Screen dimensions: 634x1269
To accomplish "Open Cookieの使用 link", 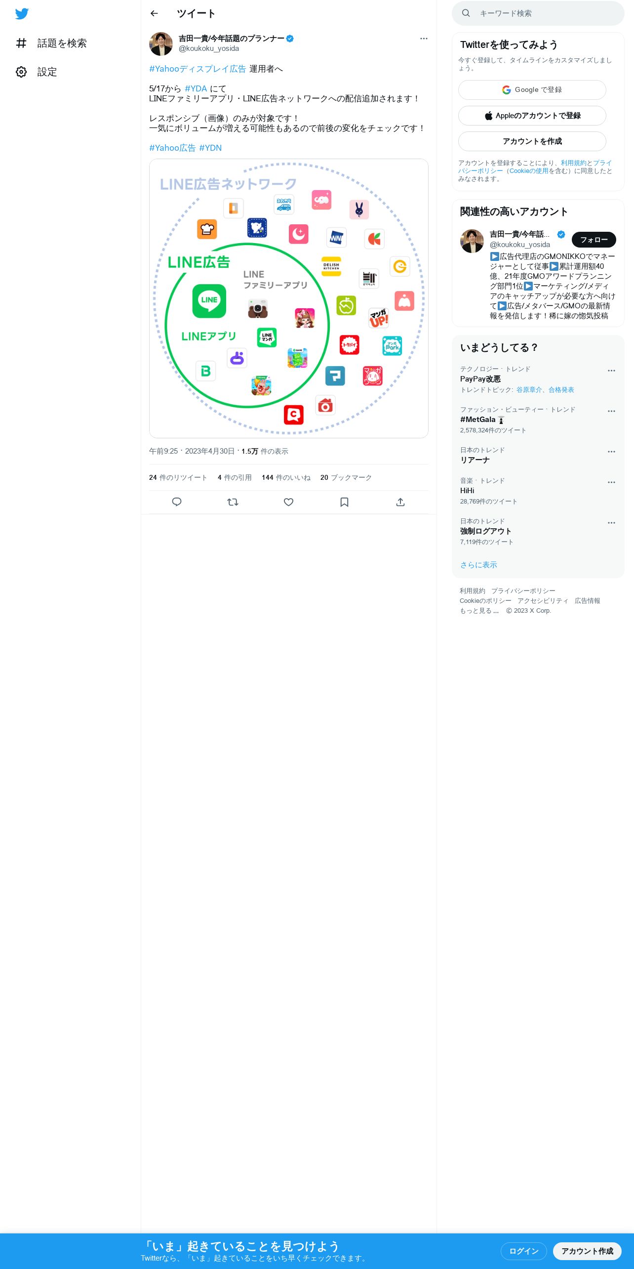I will click(x=529, y=171).
